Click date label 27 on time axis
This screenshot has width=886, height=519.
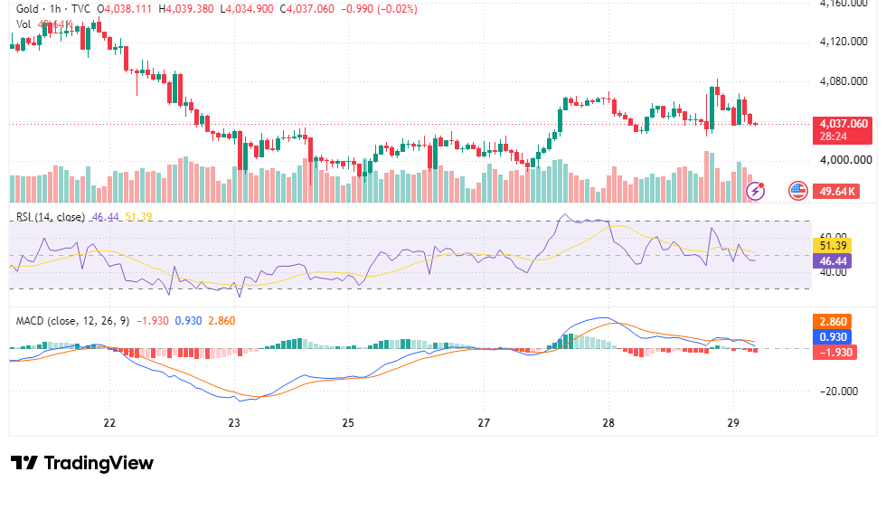click(x=484, y=423)
